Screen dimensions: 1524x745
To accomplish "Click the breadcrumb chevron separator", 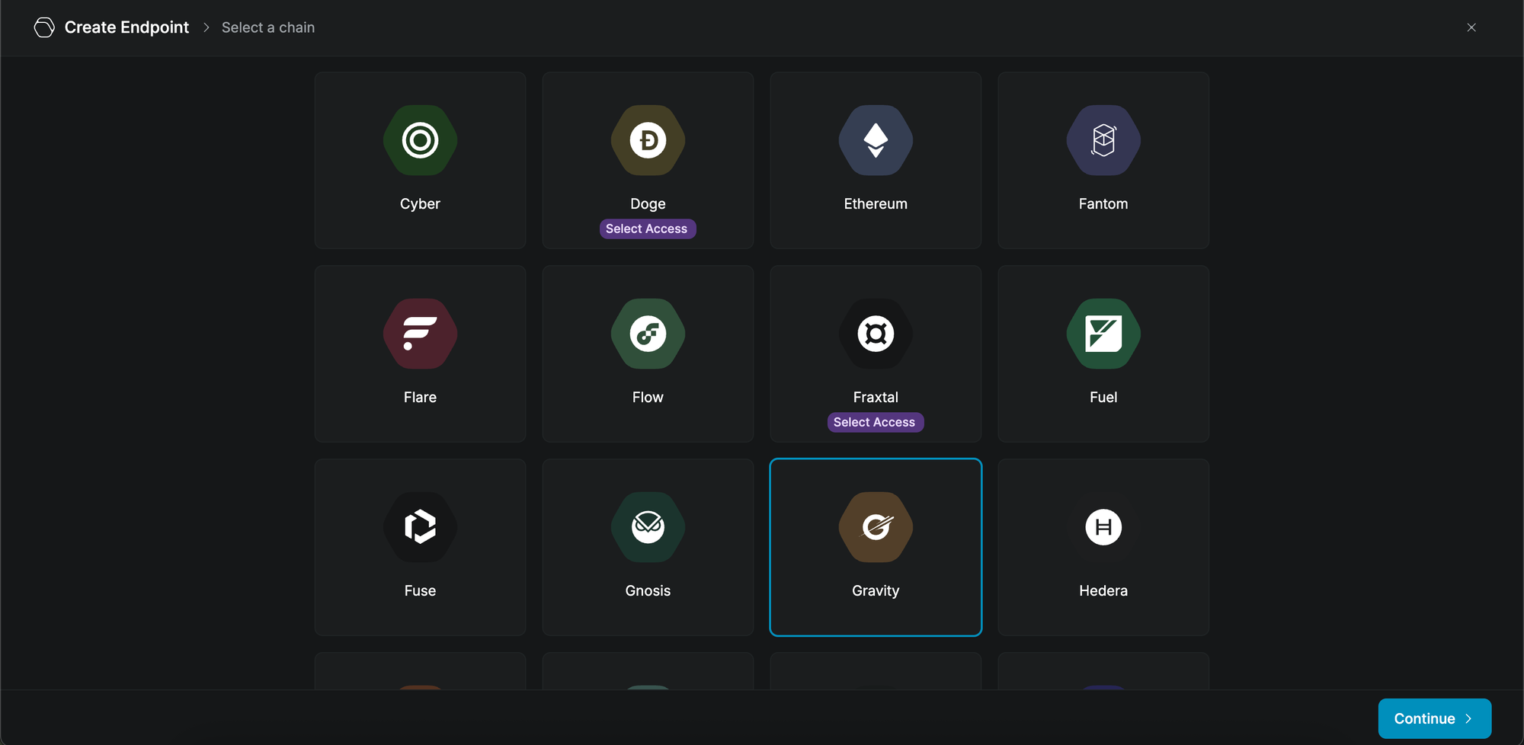I will (206, 27).
